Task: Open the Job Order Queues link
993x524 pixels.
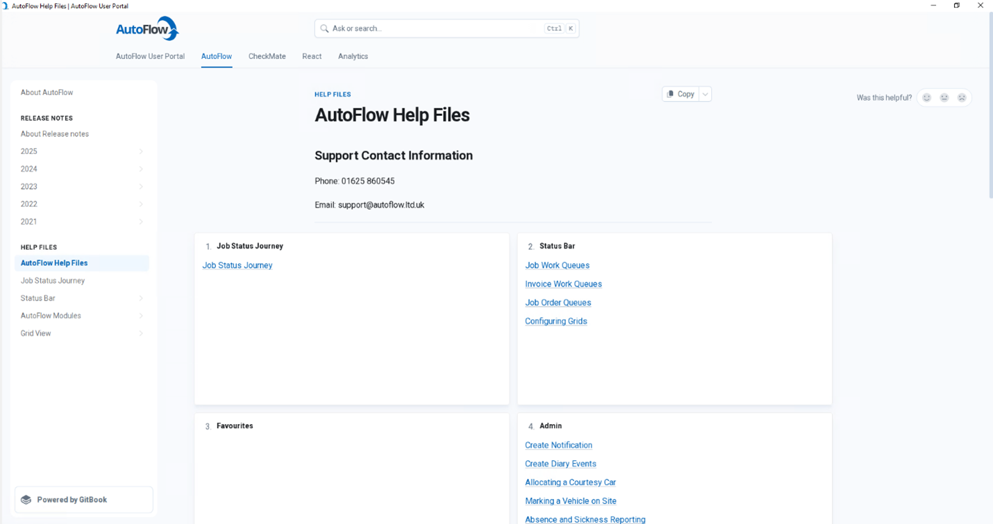Action: pyautogui.click(x=558, y=303)
